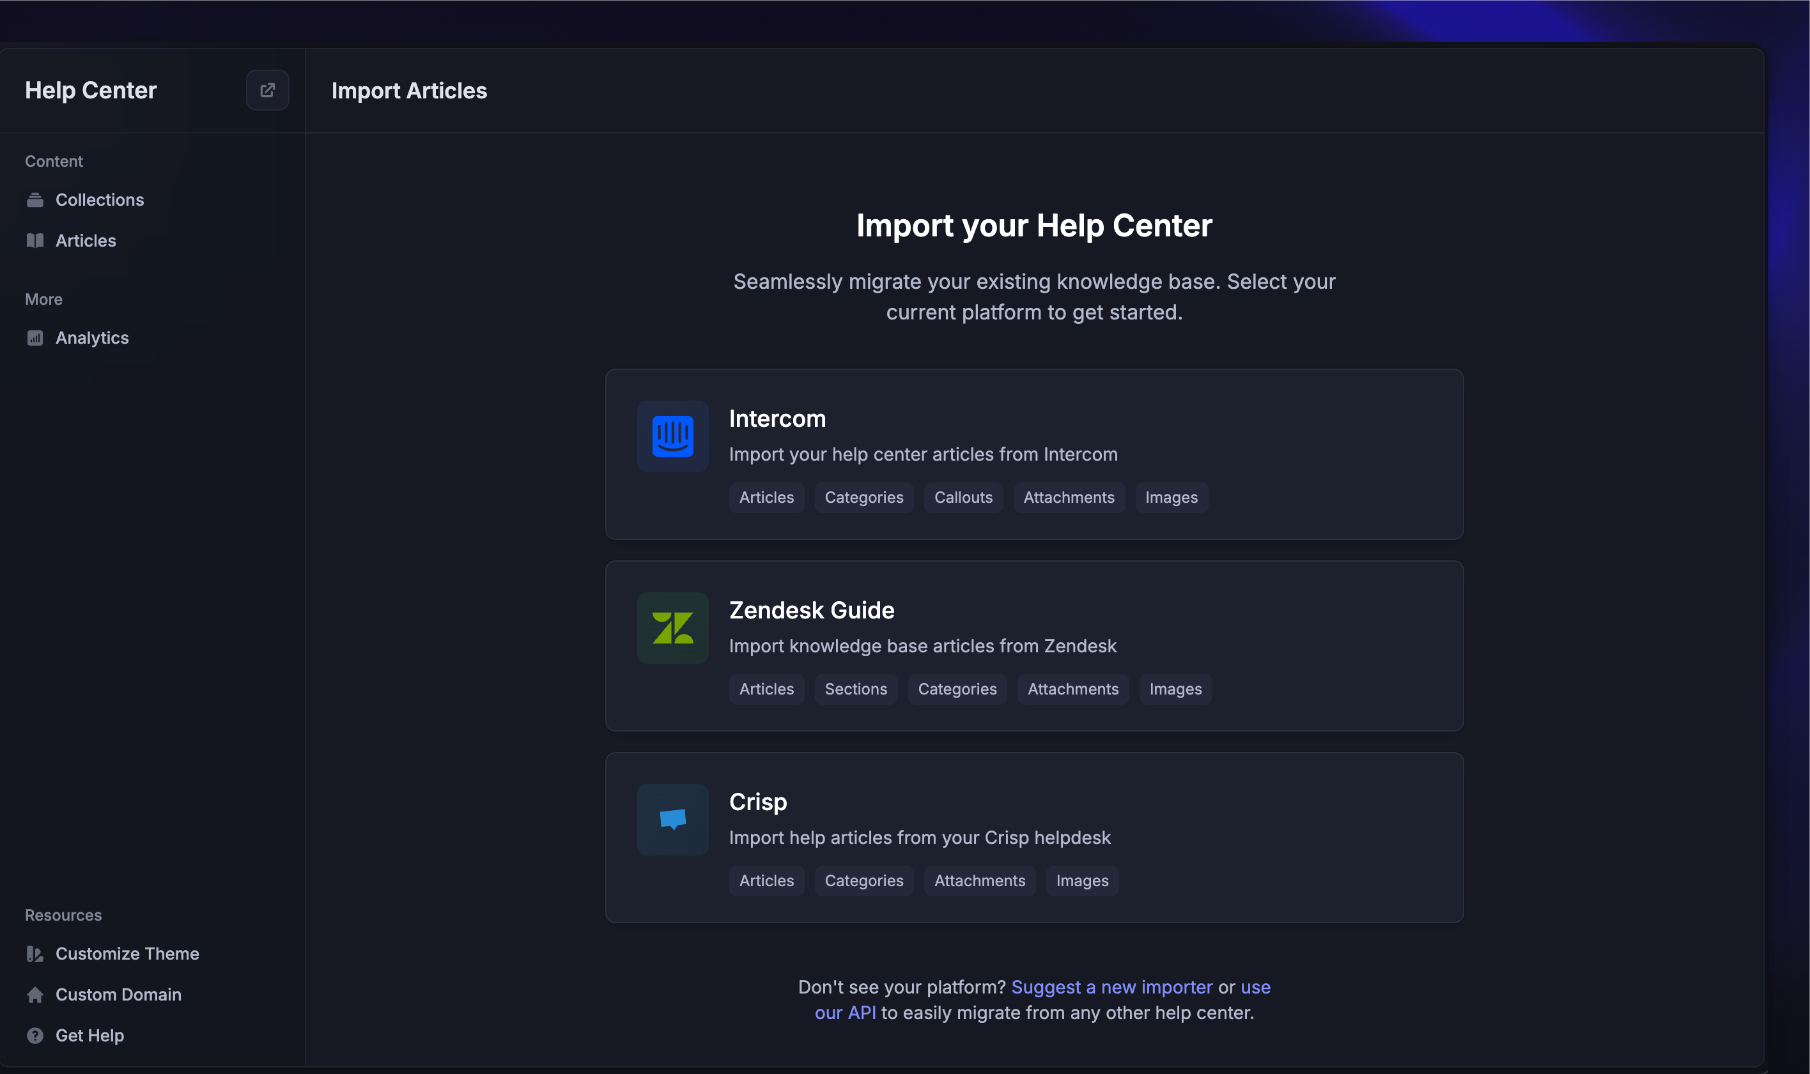Open Help Center in new tab via external link icon

pyautogui.click(x=267, y=89)
